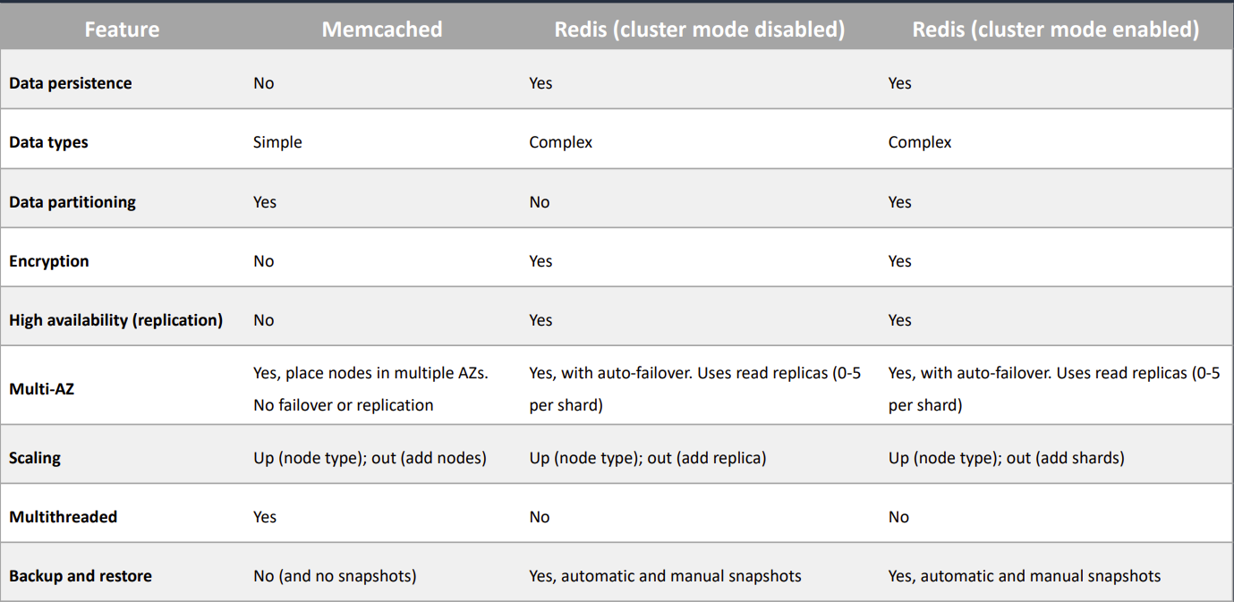Select the Redis (cluster mode disabled) header
The height and width of the screenshot is (602, 1234).
coord(700,30)
